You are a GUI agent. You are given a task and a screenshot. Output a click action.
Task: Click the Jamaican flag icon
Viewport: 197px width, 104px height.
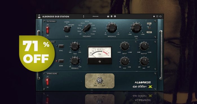pos(150,86)
